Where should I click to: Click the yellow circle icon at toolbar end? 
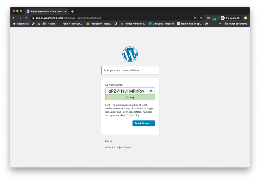click(246, 18)
